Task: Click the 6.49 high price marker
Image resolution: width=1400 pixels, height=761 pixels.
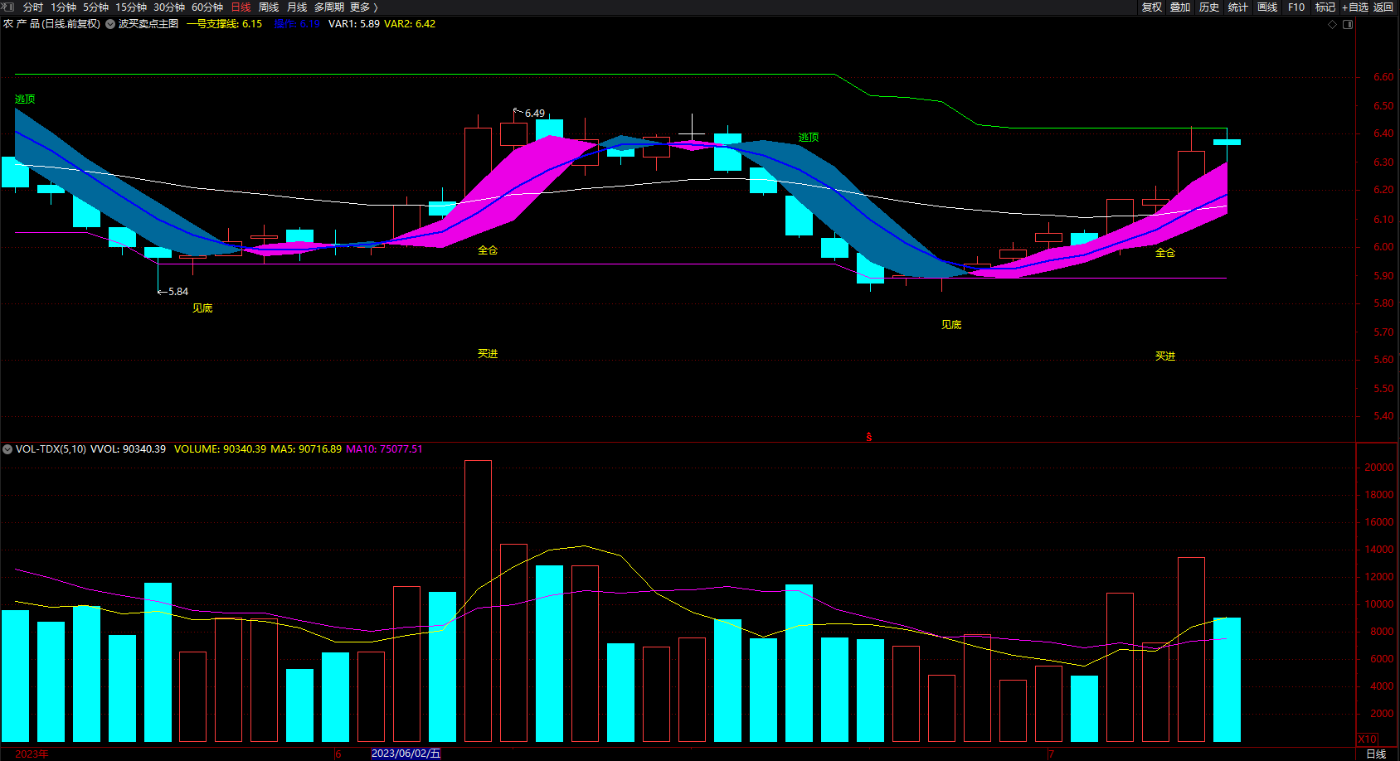Action: click(x=534, y=114)
